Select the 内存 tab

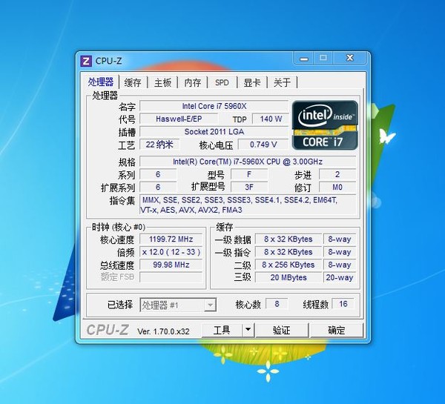pos(192,82)
